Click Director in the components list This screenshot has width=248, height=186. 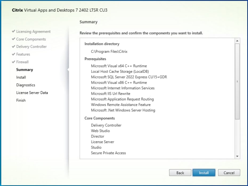[x=97, y=137]
